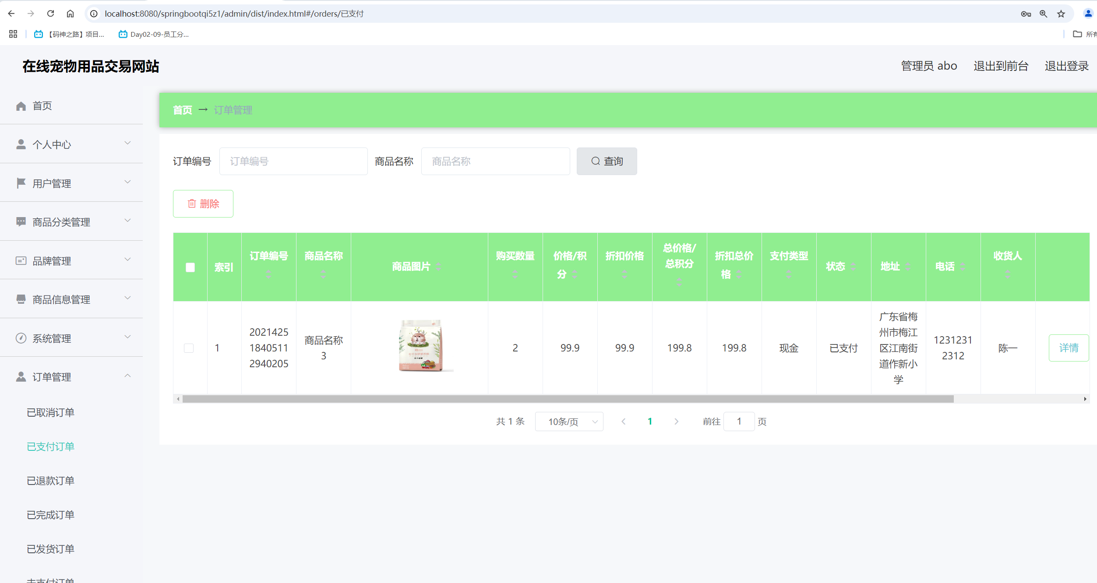This screenshot has width=1097, height=583.
Task: Click the browser reload page icon
Action: point(50,14)
